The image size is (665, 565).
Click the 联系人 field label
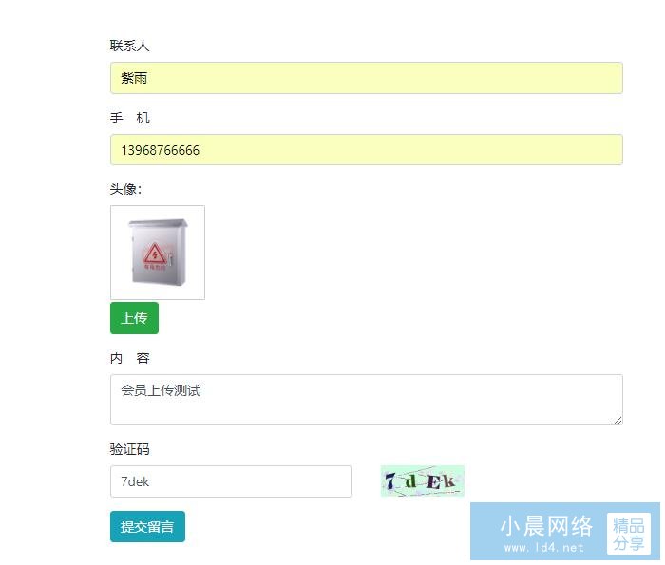point(129,46)
